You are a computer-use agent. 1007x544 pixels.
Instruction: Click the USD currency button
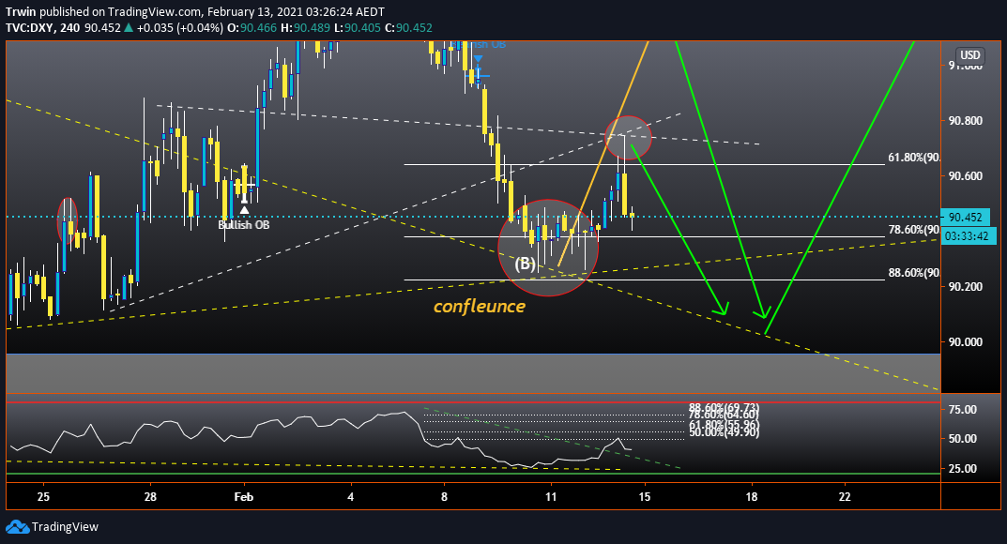969,55
